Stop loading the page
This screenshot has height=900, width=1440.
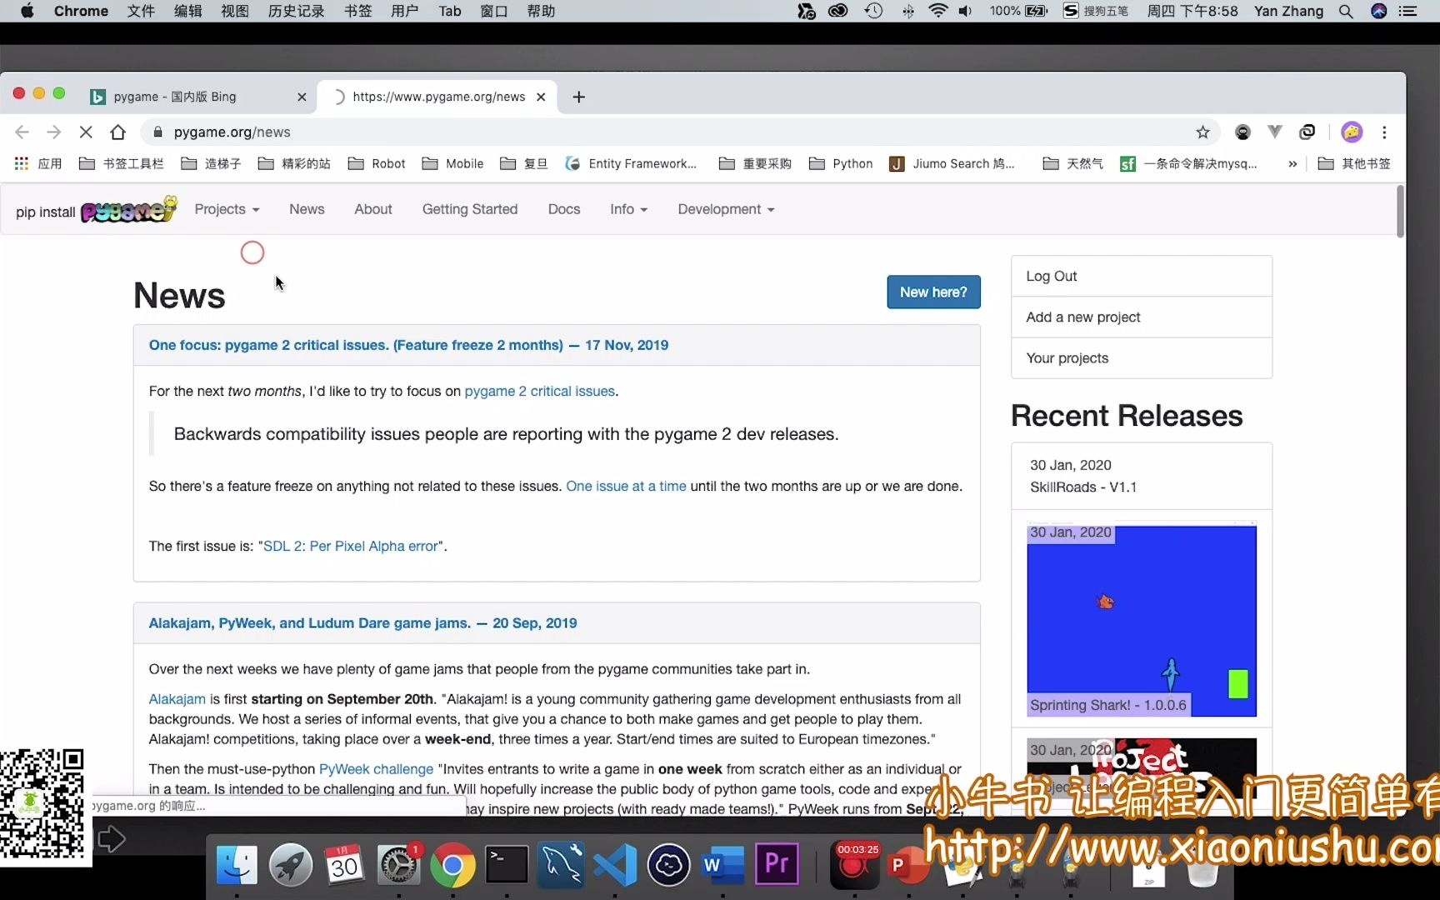(x=86, y=132)
